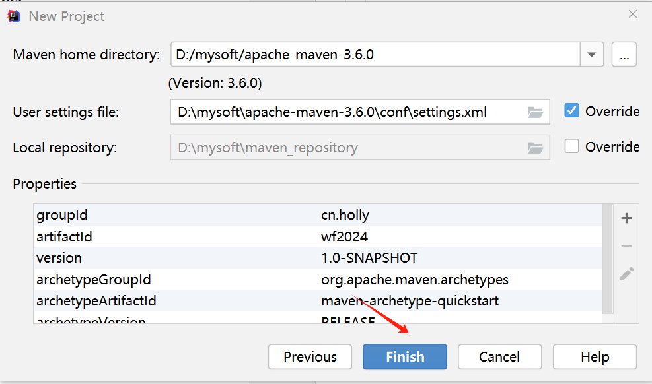Click the folder icon in User settings file field
The width and height of the screenshot is (652, 384).
(x=535, y=112)
